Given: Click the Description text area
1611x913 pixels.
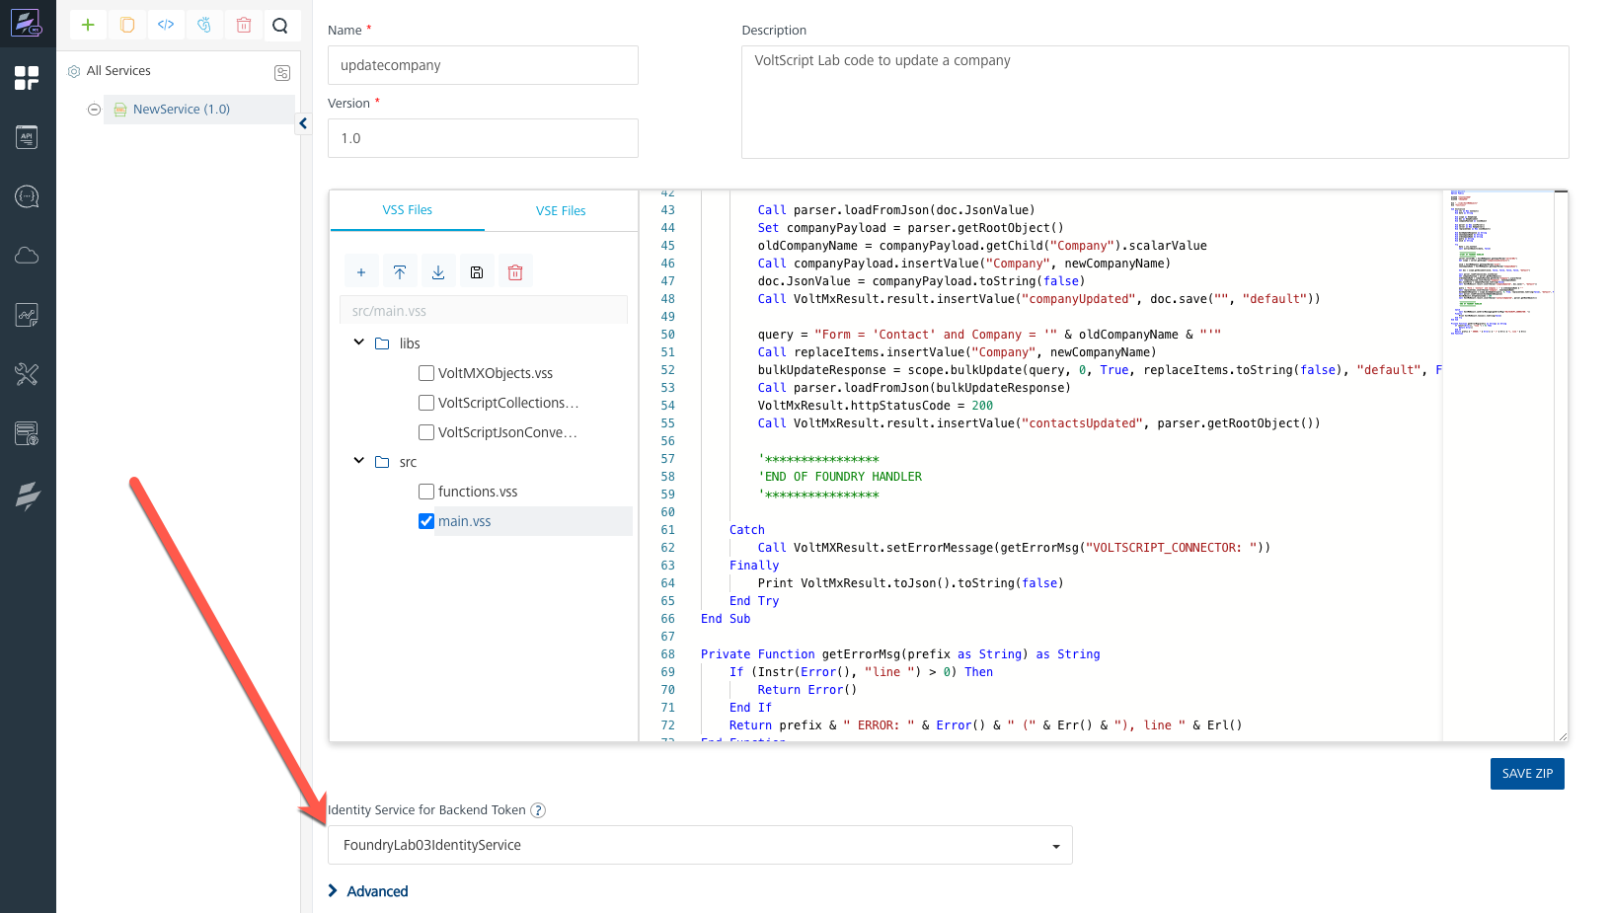Looking at the screenshot, I should point(1155,102).
